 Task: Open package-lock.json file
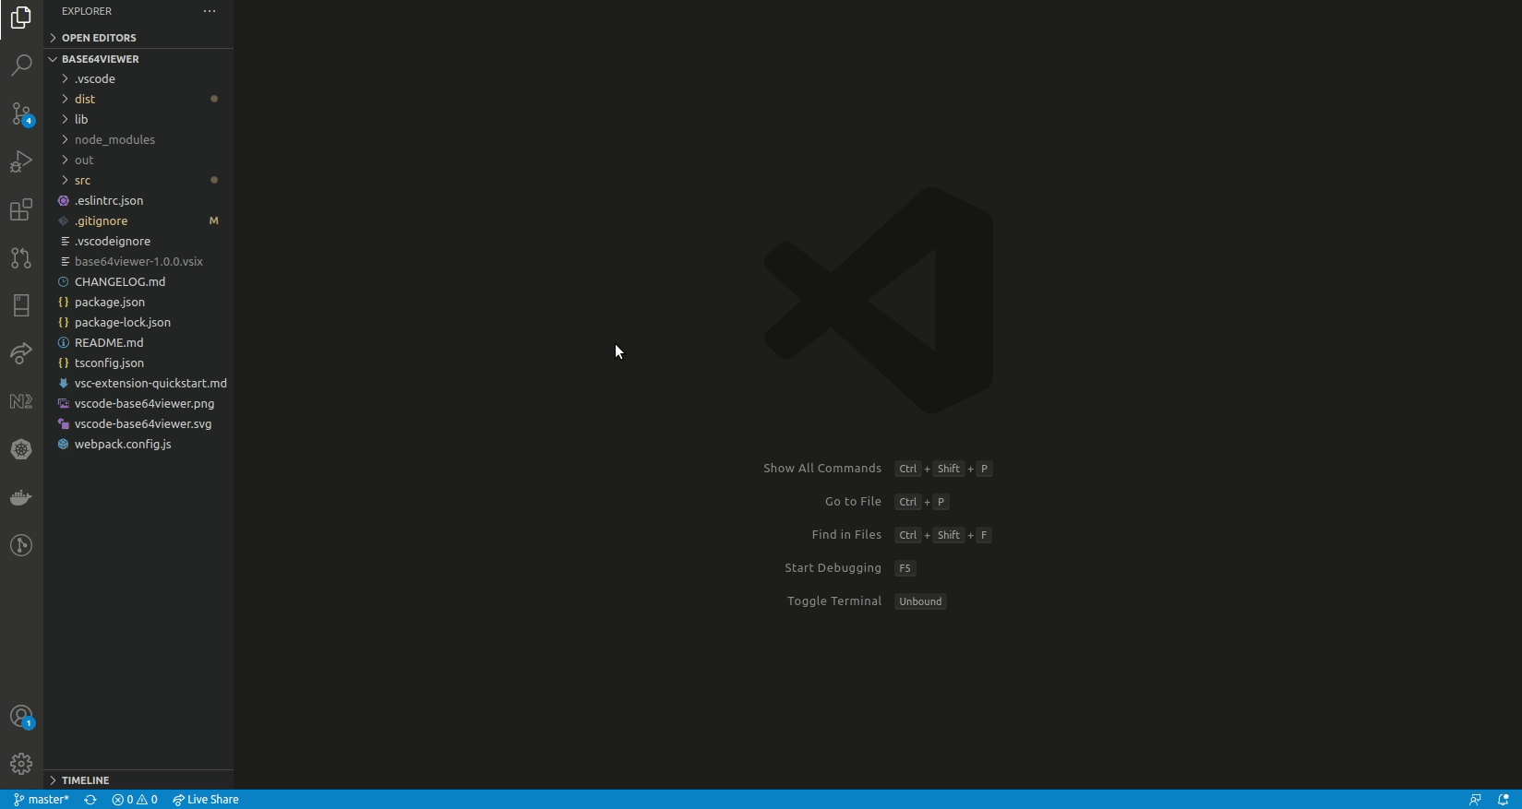(138, 322)
